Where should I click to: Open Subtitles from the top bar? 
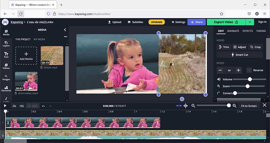tap(136, 22)
